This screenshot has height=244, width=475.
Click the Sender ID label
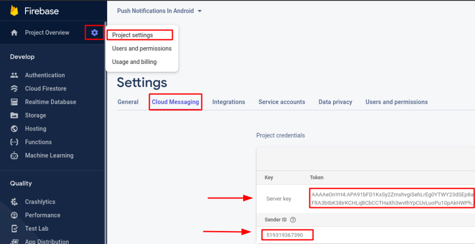point(276,220)
